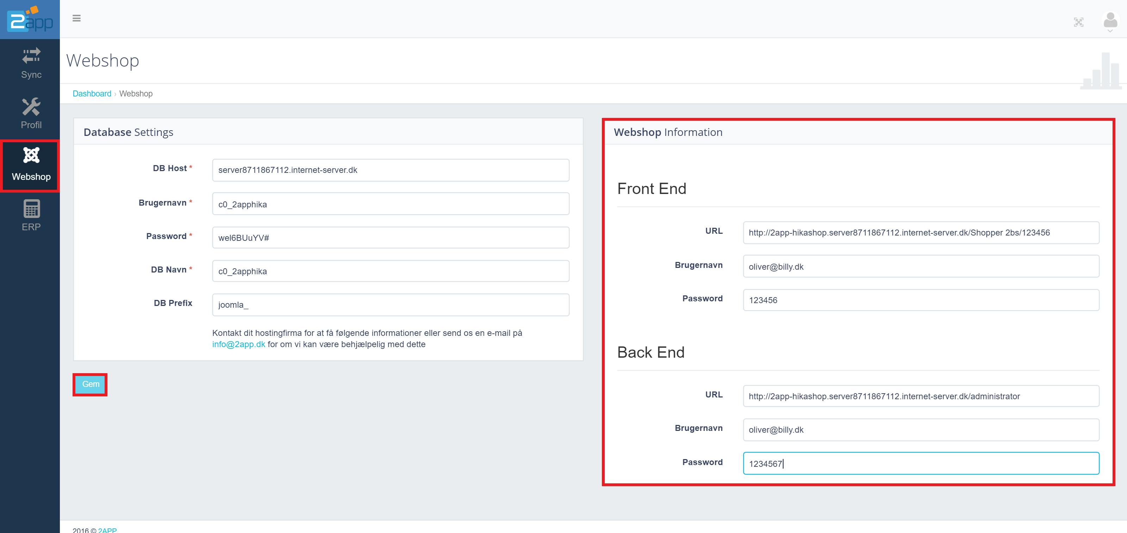Click the Back End Password field
The image size is (1127, 533).
point(921,464)
